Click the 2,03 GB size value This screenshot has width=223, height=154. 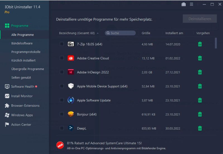click(147, 72)
